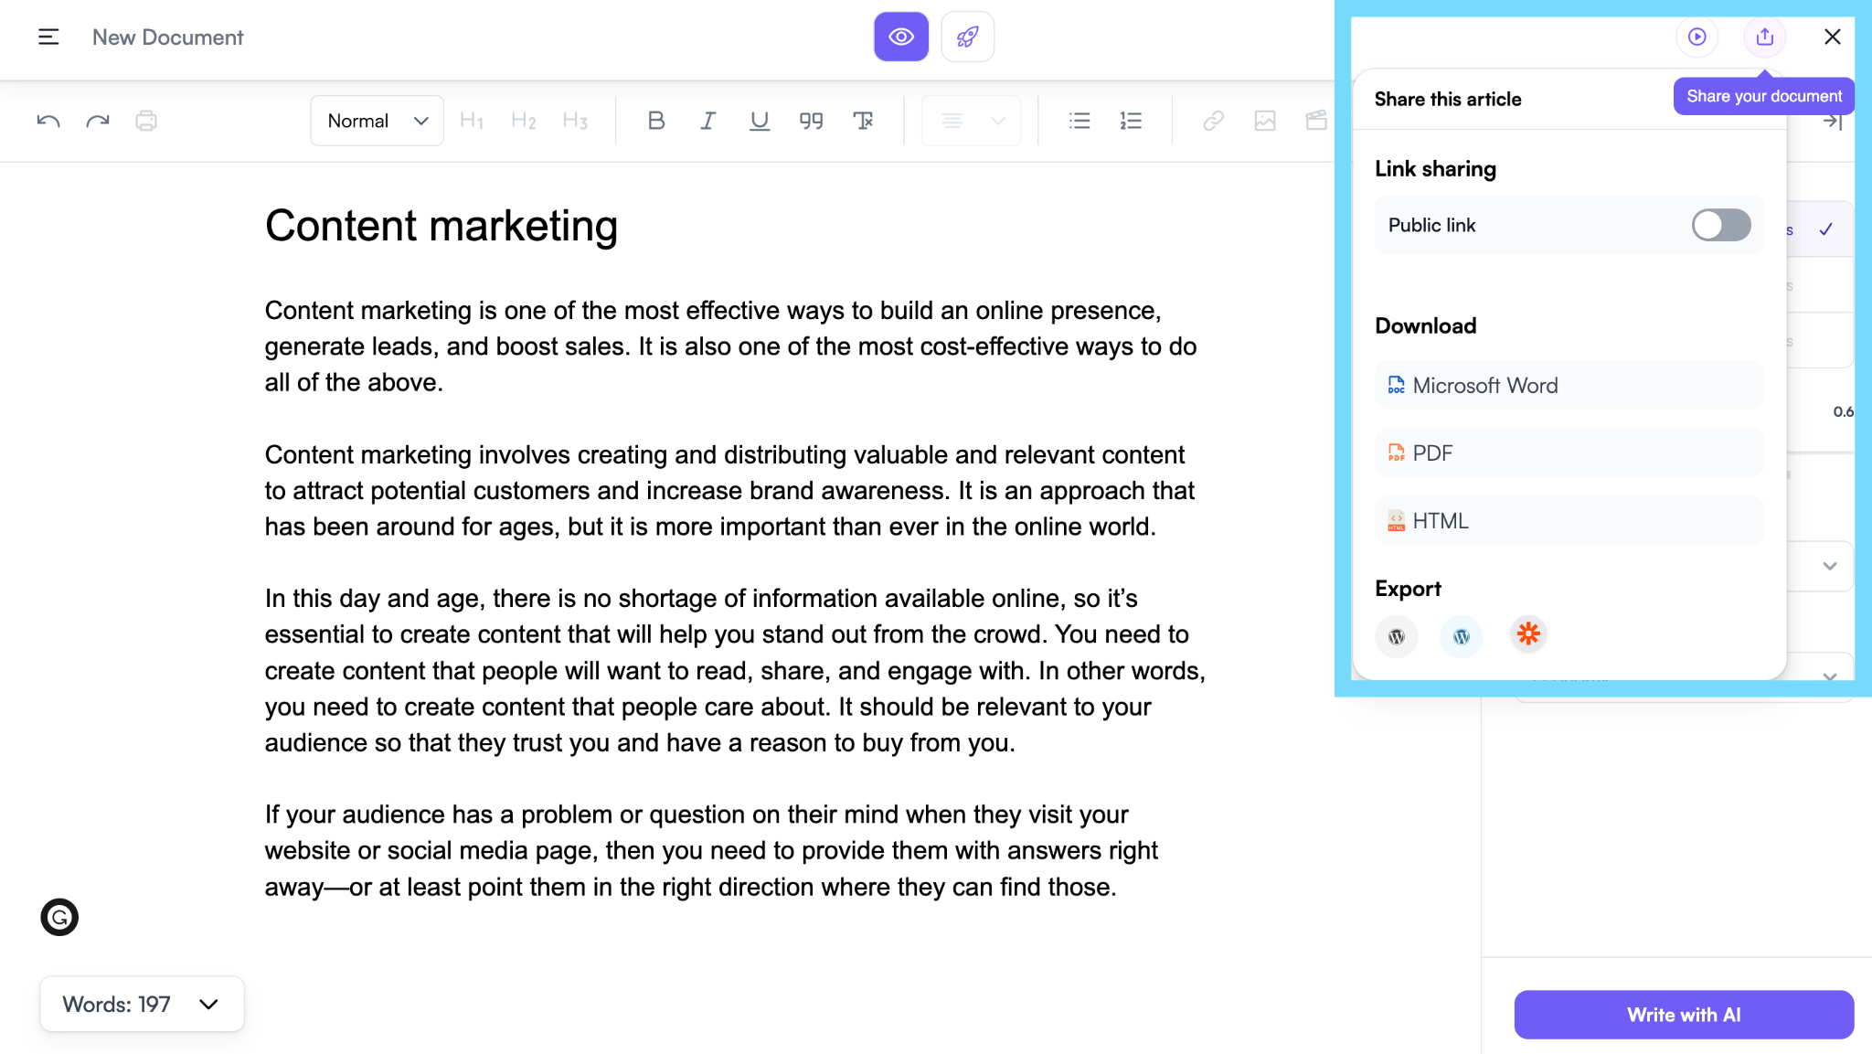Click the Content marketing heading text
This screenshot has height=1054, width=1872.
click(x=441, y=226)
